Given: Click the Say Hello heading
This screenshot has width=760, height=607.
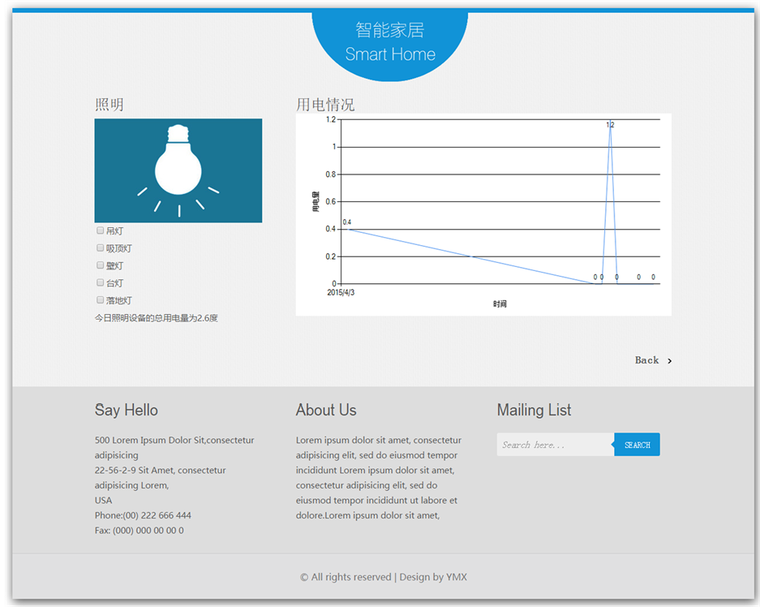Looking at the screenshot, I should 127,410.
